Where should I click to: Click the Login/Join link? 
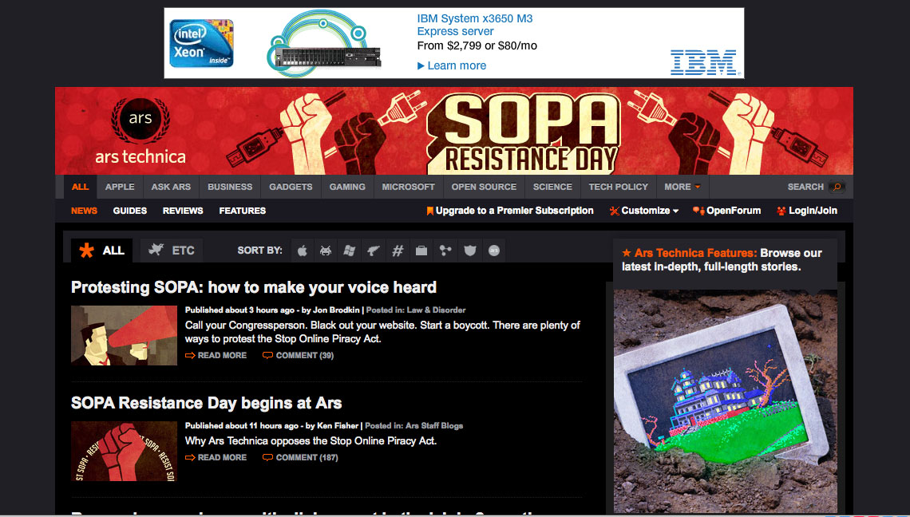pos(813,211)
